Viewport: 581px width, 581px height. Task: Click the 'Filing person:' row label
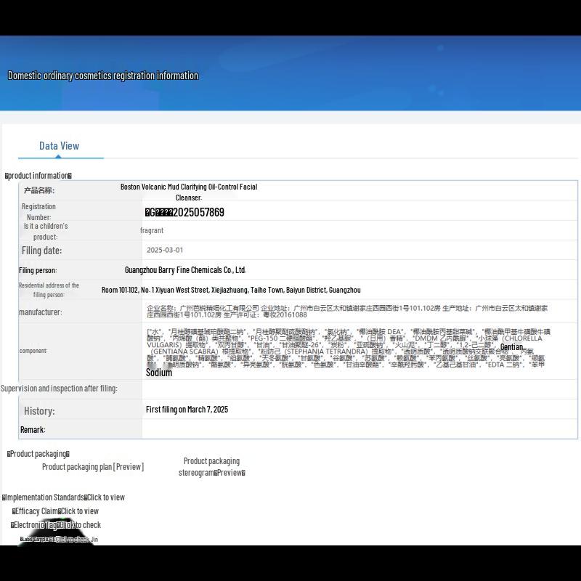pos(38,270)
